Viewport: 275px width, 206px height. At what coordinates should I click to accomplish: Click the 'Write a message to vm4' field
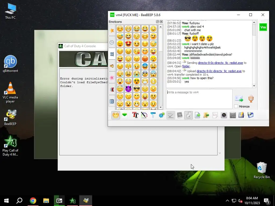point(199,99)
